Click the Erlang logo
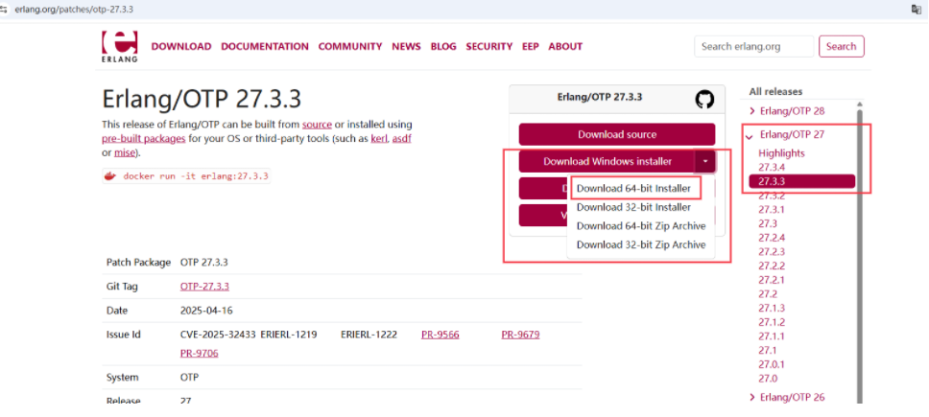The width and height of the screenshot is (929, 417). (x=120, y=46)
